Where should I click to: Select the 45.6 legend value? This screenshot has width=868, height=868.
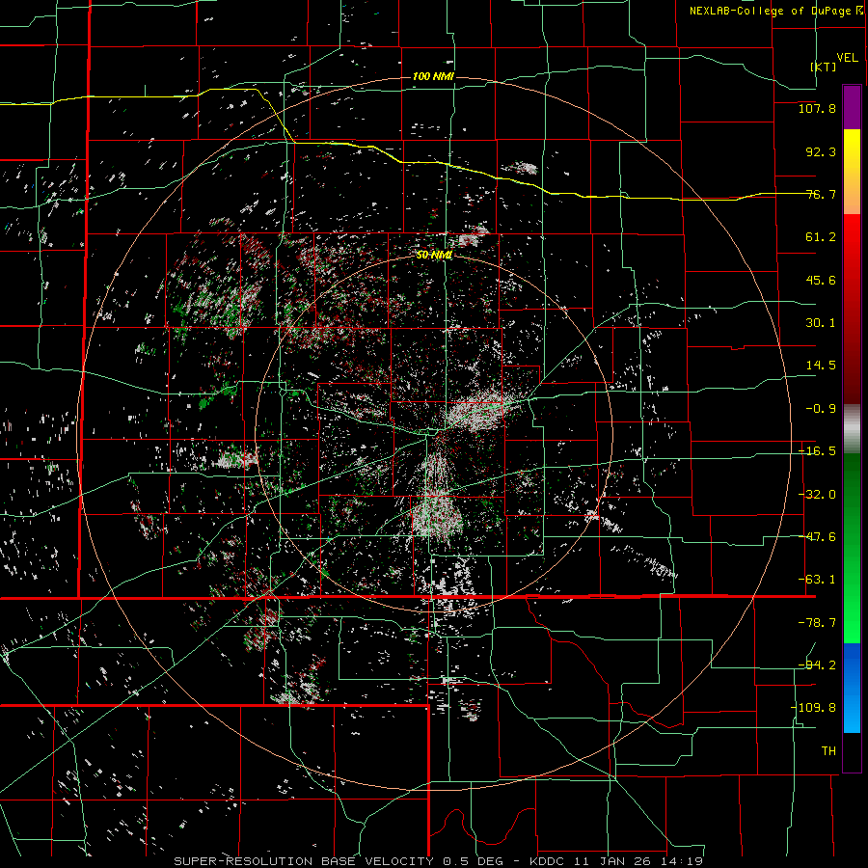tap(821, 280)
